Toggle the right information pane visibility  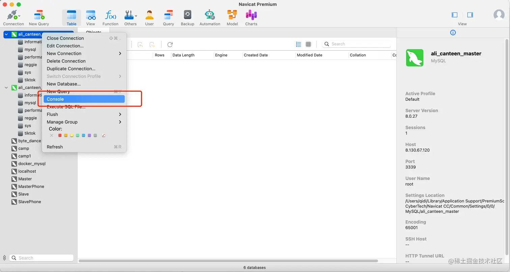pos(470,15)
